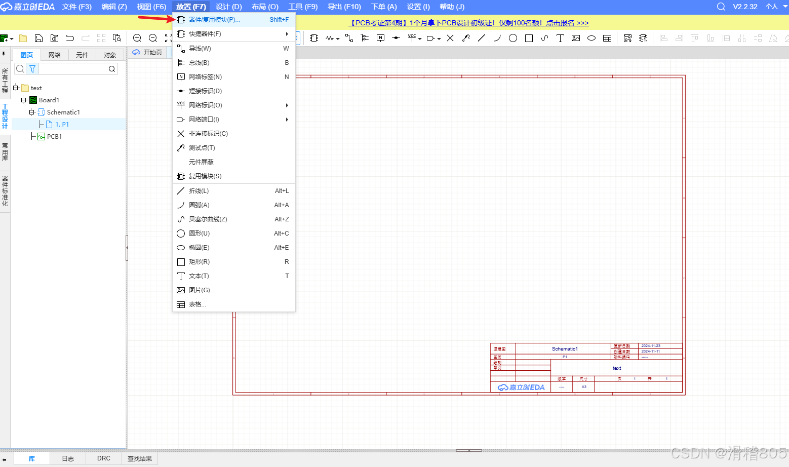This screenshot has width=789, height=467.
Task: Open the 日志 bottom tab
Action: point(68,458)
